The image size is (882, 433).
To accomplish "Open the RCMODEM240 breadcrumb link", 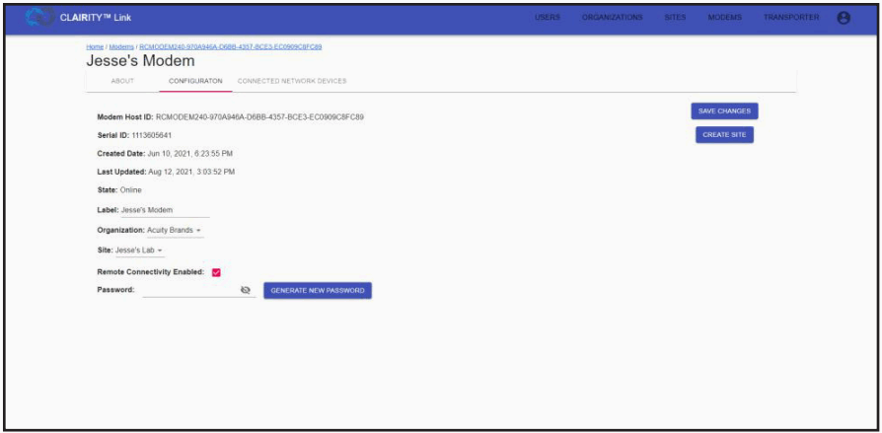I will (x=231, y=47).
